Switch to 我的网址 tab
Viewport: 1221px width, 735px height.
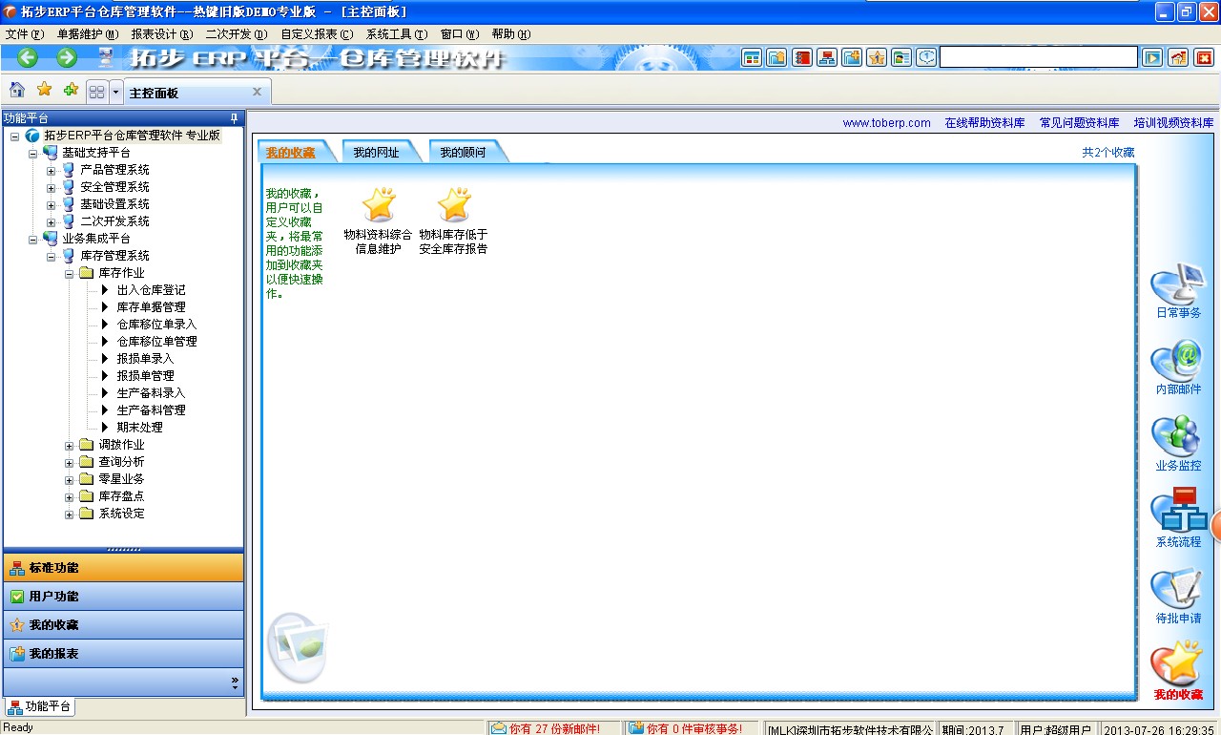(x=376, y=152)
